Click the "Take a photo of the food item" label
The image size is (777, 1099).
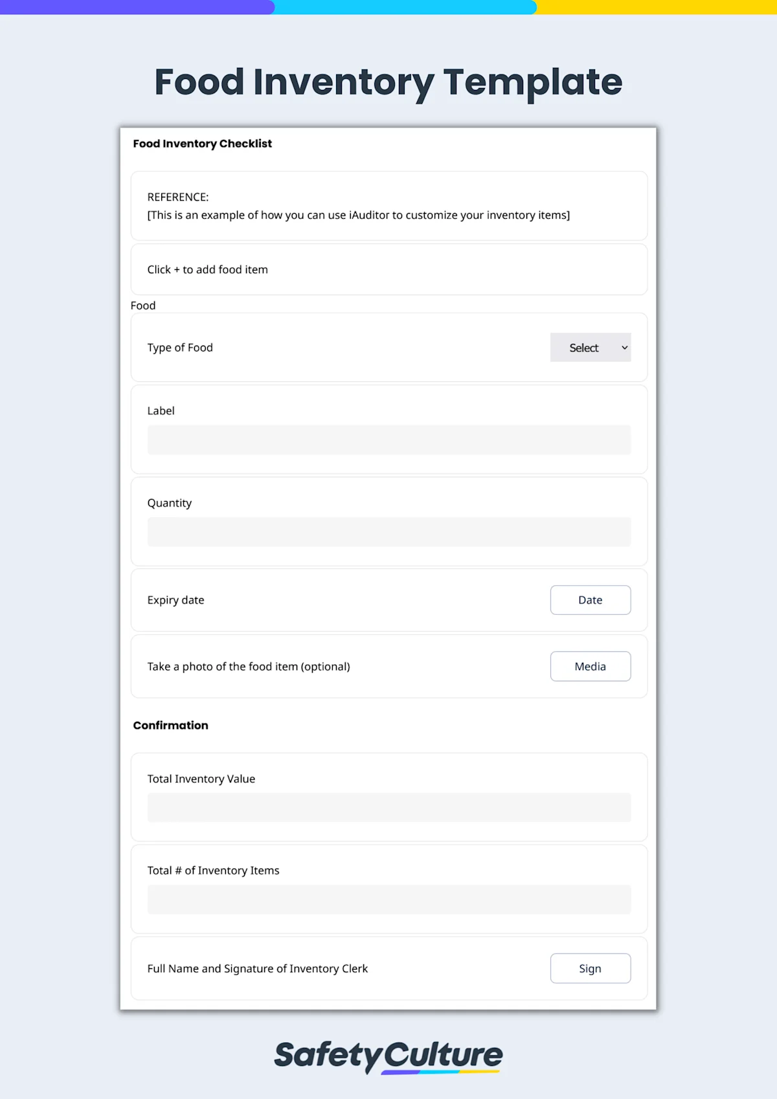click(248, 667)
